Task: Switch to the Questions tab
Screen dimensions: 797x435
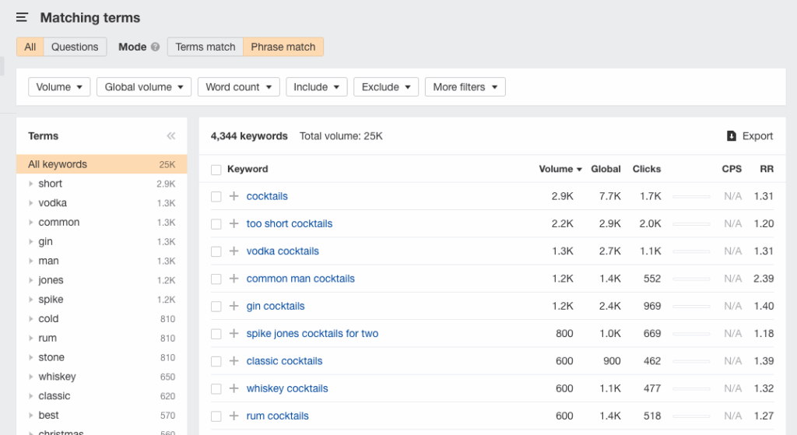Action: click(75, 47)
